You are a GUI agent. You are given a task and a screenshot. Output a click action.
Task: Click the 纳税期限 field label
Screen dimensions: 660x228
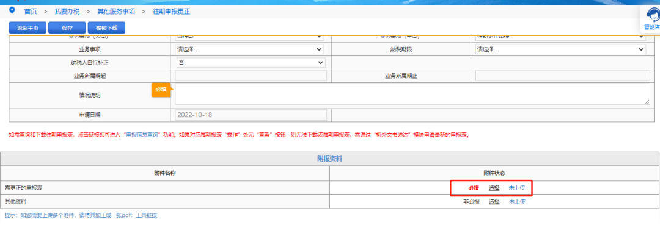[x=401, y=49]
